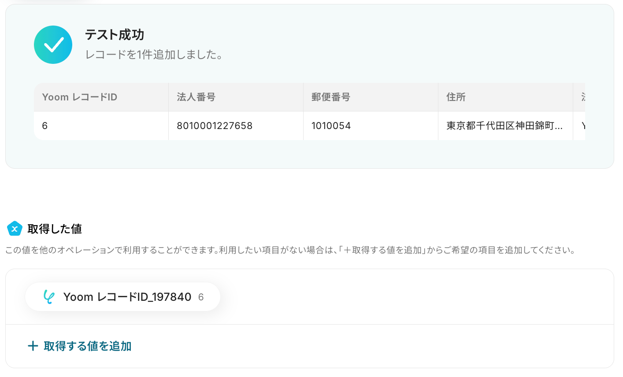The image size is (623, 377).
Task: Click the Yoom レコードID column header
Action: (x=101, y=97)
